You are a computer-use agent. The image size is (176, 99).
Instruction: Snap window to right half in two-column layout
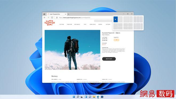coord(120,19)
